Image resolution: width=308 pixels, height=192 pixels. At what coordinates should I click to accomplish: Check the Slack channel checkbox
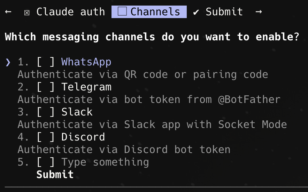(46, 112)
